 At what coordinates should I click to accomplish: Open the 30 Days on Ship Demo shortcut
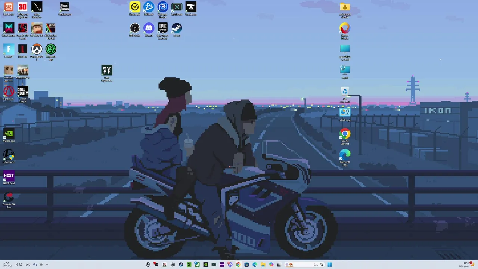(23, 10)
